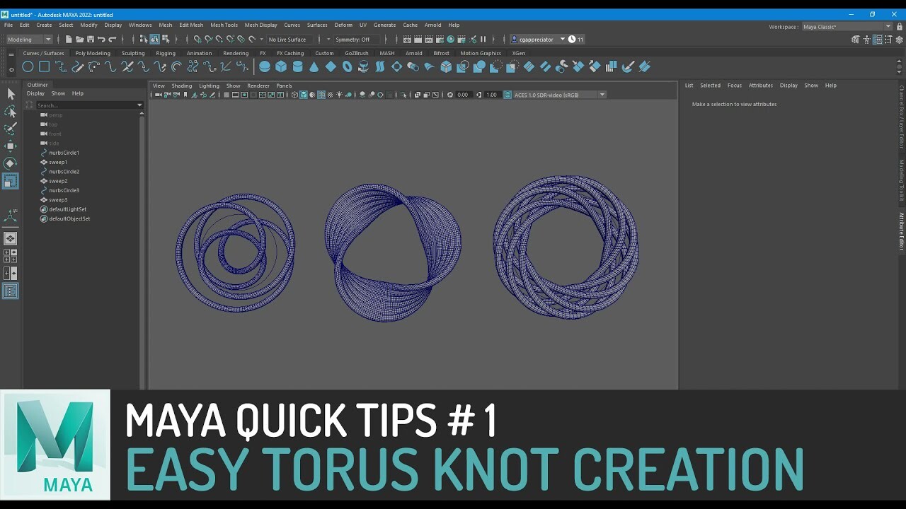
Task: Select the Undo icon in the main toolbar
Action: [101, 39]
